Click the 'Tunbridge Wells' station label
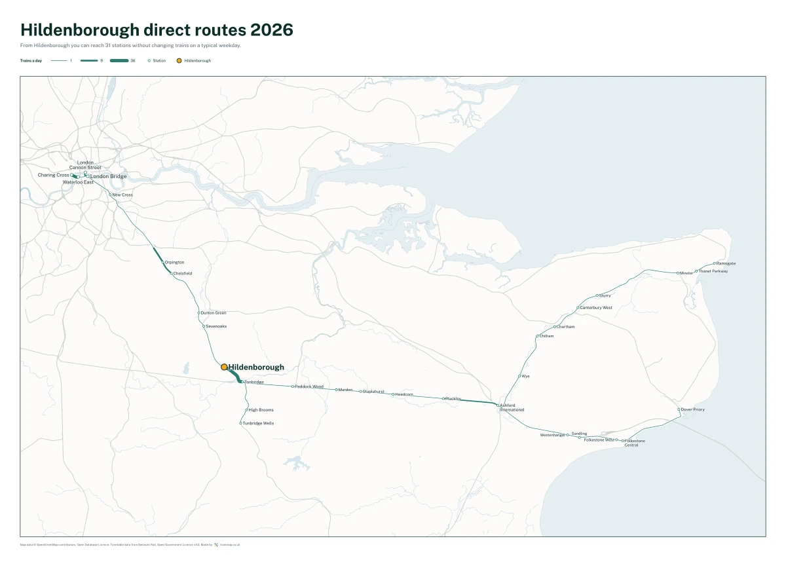 click(259, 423)
